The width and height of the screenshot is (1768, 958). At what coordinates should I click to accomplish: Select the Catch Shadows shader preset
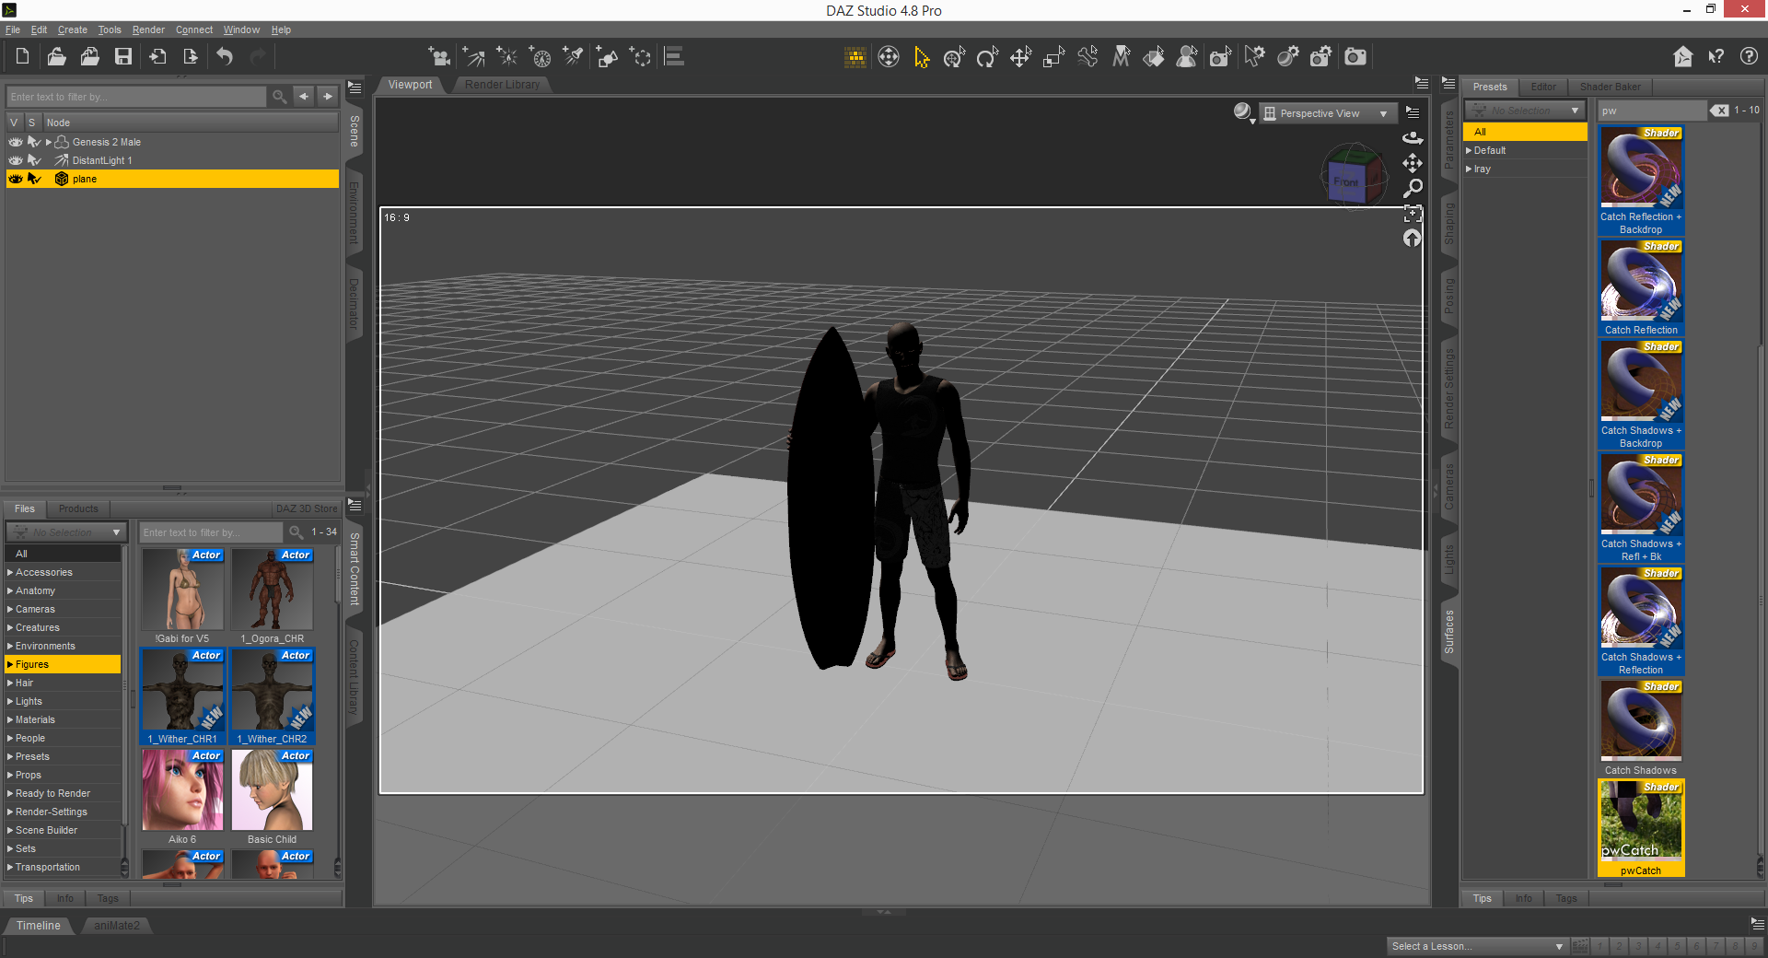click(x=1641, y=728)
